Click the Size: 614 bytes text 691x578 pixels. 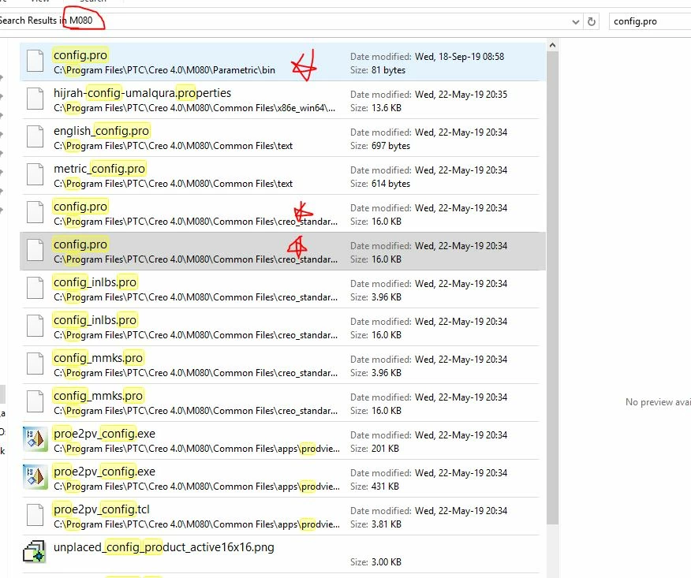coord(380,185)
